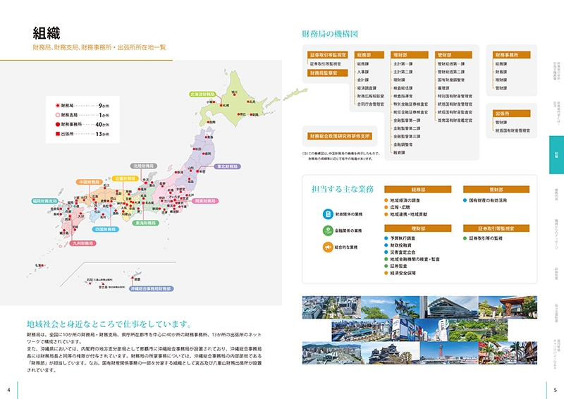Select the 福岡財務支局 map label
564x399 pixels.
44,201
